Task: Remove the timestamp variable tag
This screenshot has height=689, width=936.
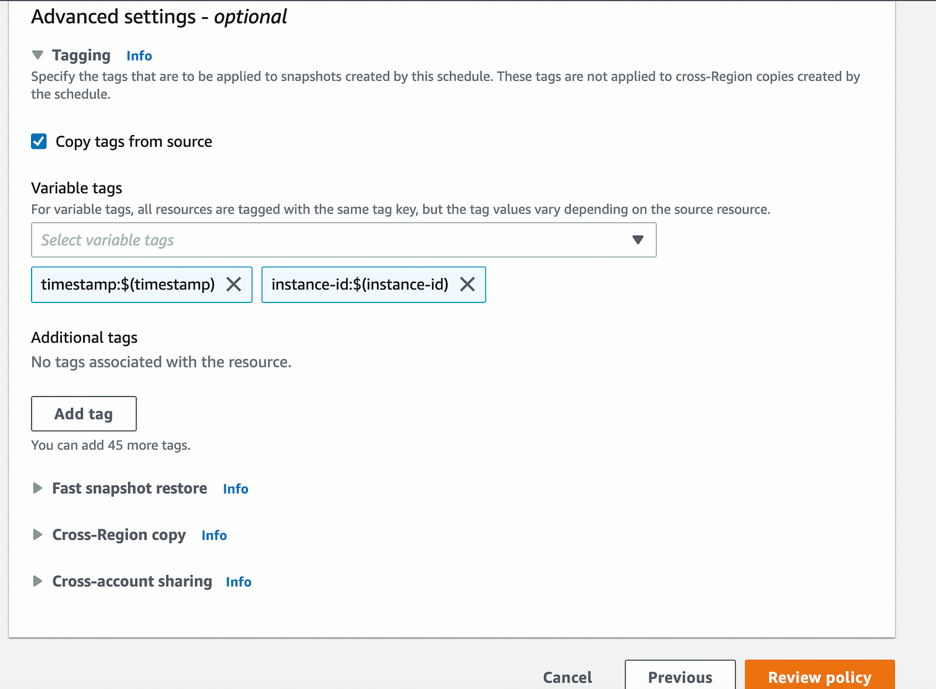Action: click(x=233, y=284)
